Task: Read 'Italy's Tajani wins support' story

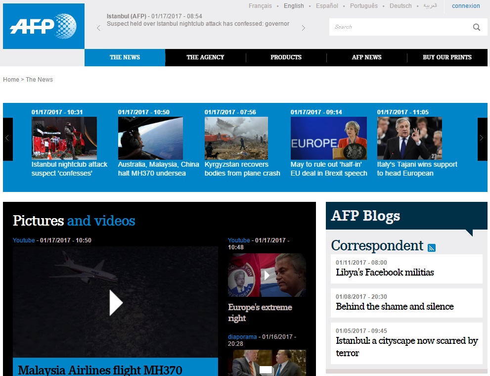Action: pos(417,169)
